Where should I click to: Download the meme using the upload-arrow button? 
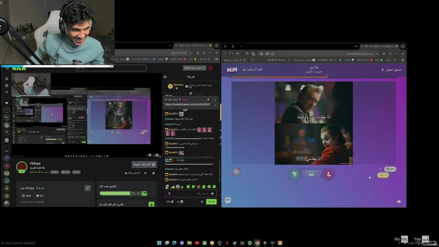click(x=390, y=169)
